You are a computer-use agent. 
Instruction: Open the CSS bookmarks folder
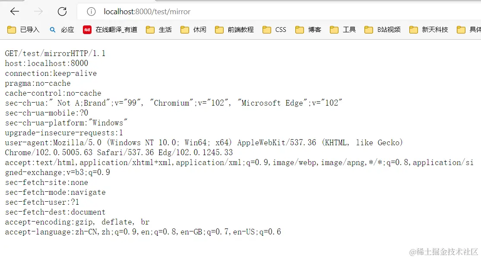point(275,30)
